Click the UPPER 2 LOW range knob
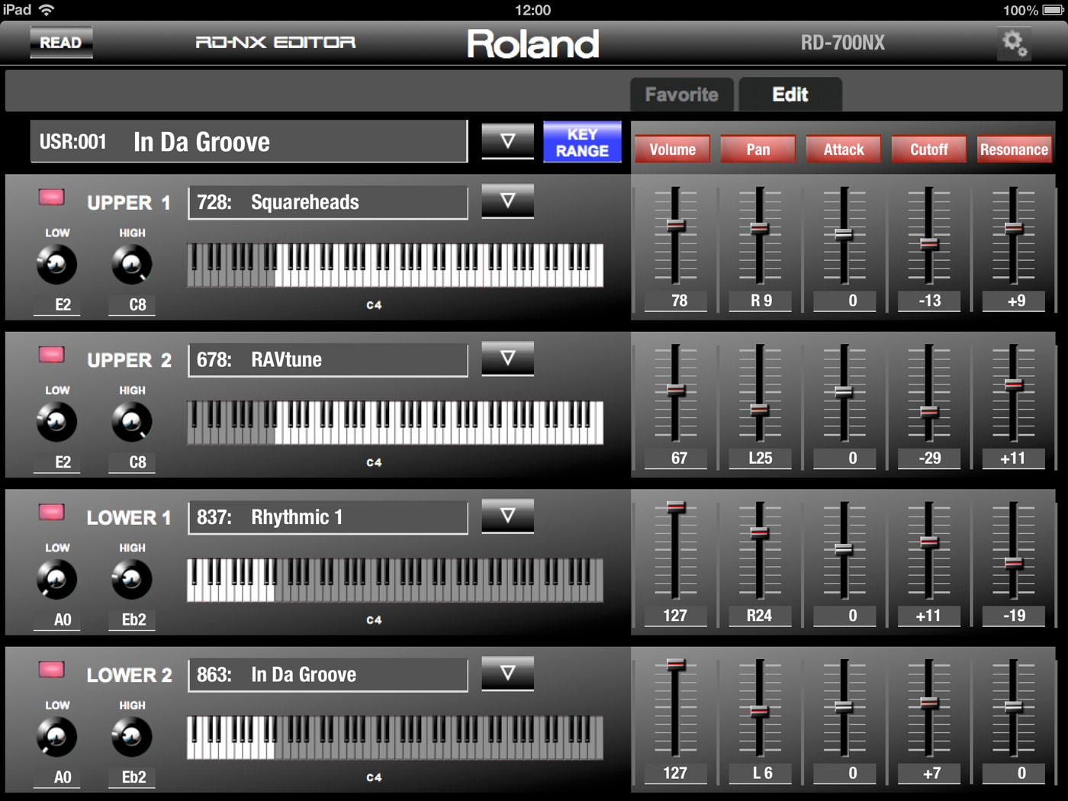The width and height of the screenshot is (1068, 801). tap(56, 422)
